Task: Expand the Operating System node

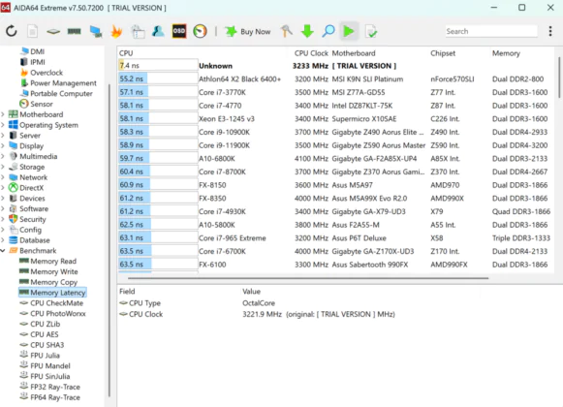Action: click(3, 125)
